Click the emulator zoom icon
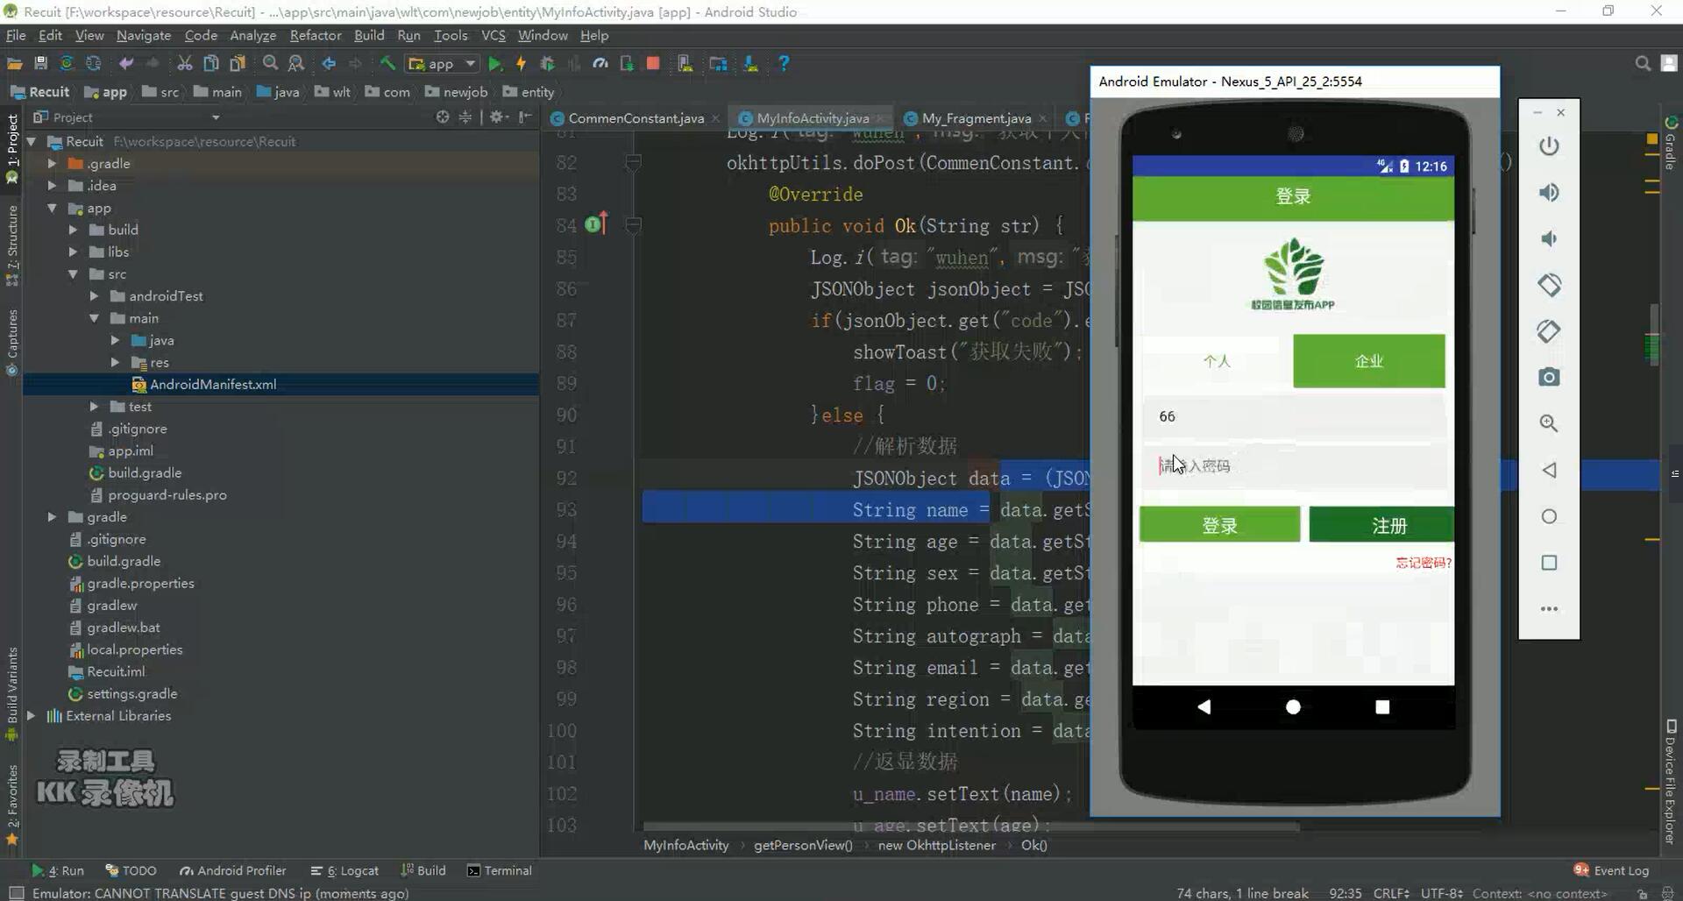The height and width of the screenshot is (901, 1683). 1549,423
